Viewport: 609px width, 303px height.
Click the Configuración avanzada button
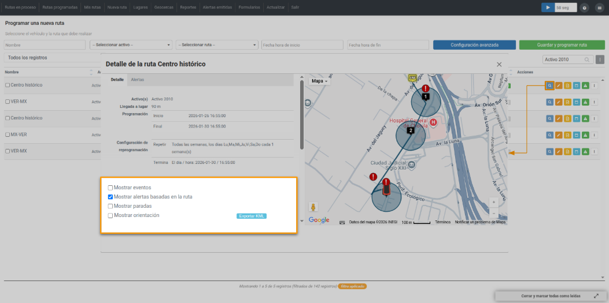pos(474,45)
